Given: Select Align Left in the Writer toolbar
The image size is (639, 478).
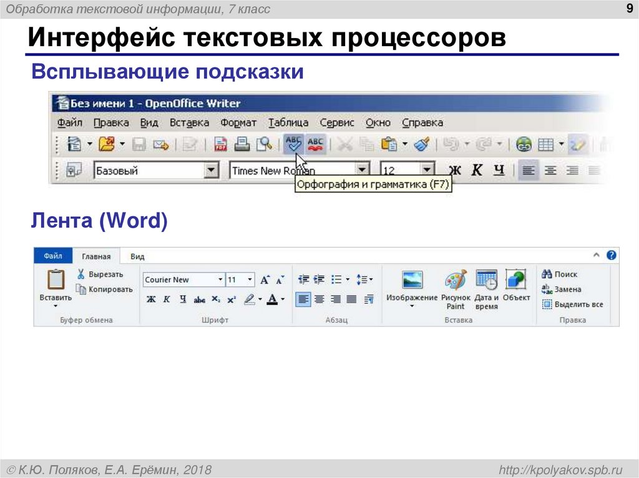Looking at the screenshot, I should (529, 170).
